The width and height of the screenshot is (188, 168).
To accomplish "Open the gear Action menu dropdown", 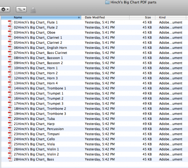I will click(5, 10).
